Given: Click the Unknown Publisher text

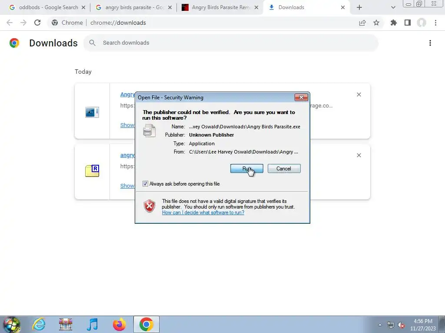Looking at the screenshot, I should click(212, 135).
